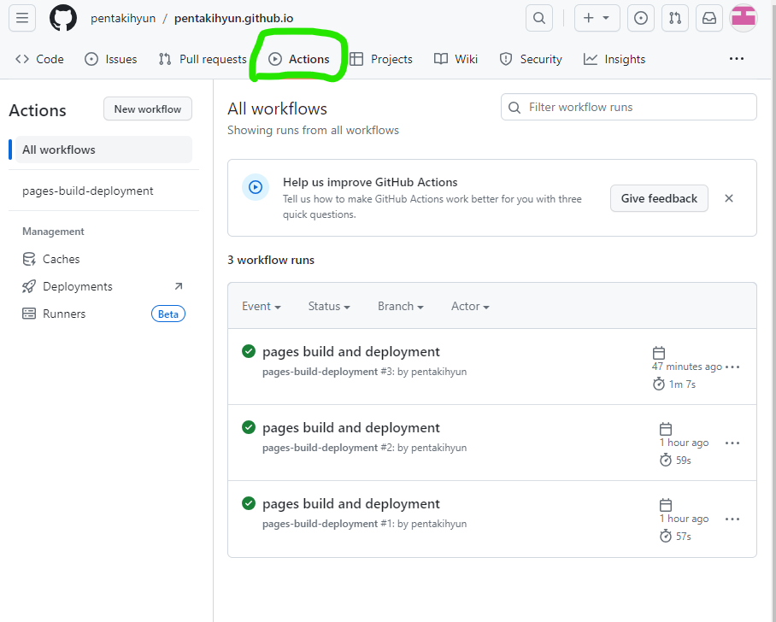
Task: Click the Give feedback button
Action: tap(659, 198)
